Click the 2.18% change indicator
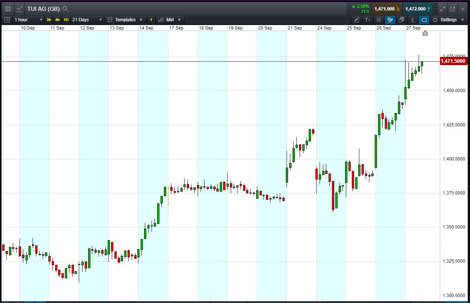The height and width of the screenshot is (303, 470). [360, 6]
